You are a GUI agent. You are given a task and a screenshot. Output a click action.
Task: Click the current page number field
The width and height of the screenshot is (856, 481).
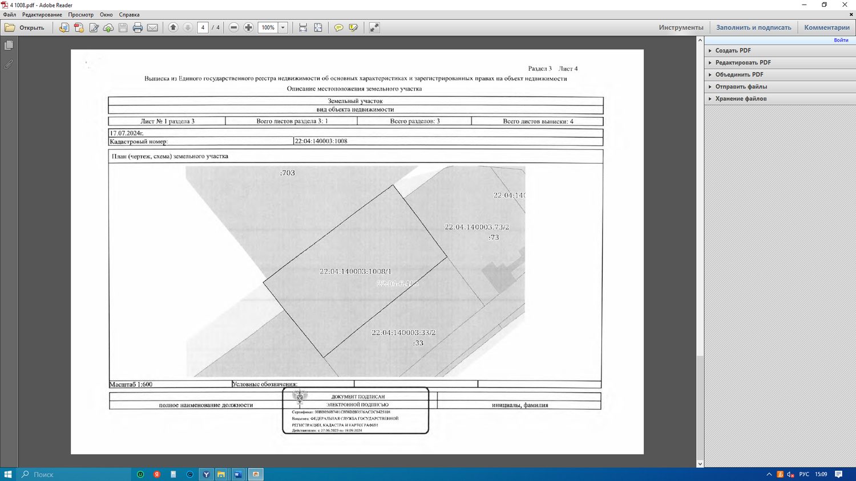(203, 27)
